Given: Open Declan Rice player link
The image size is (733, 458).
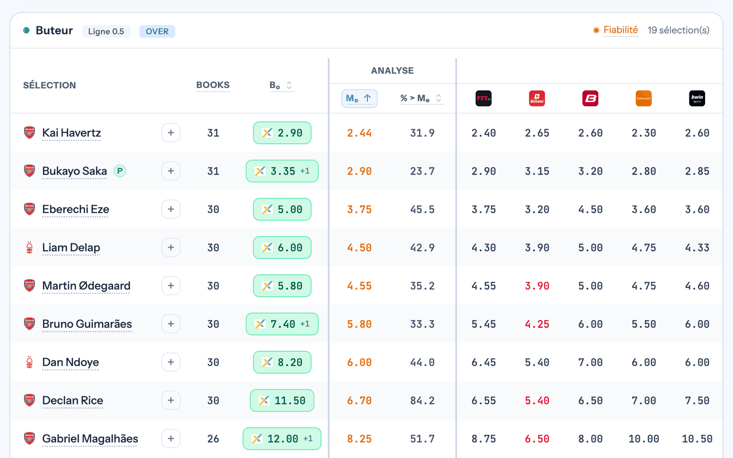Looking at the screenshot, I should (72, 400).
